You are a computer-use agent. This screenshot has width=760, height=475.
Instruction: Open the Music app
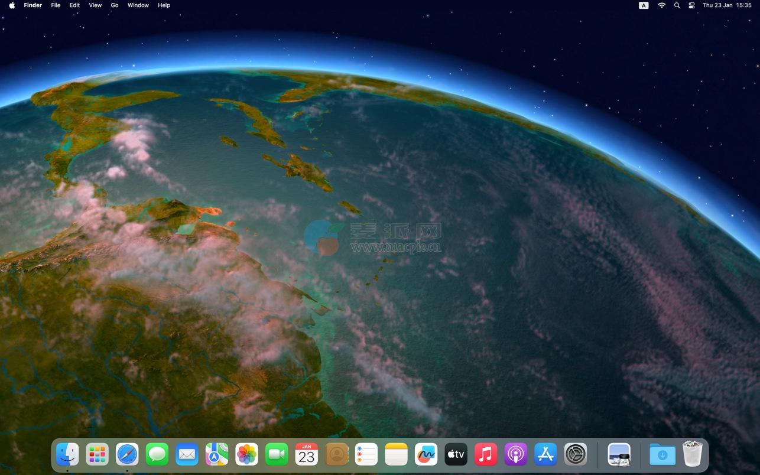[486, 455]
